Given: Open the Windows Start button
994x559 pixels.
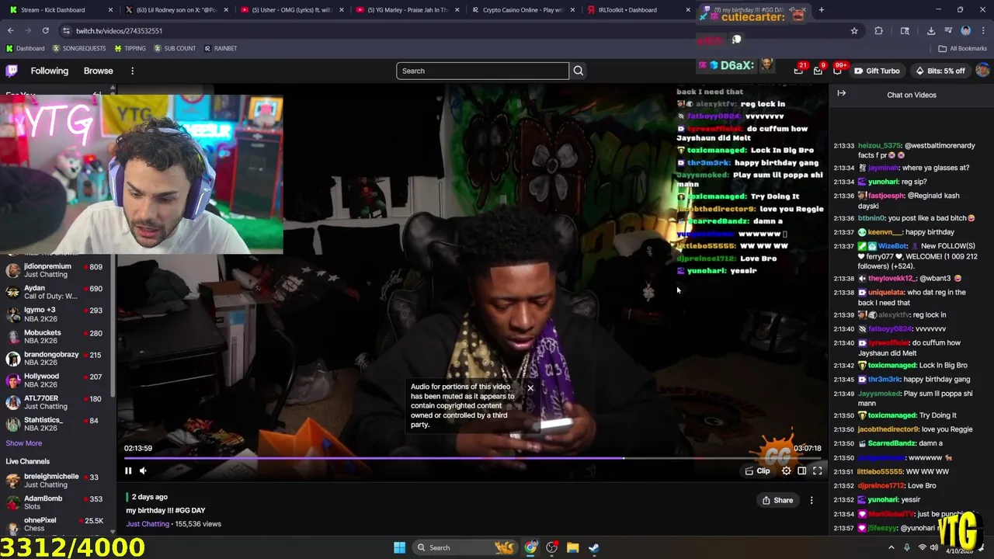Looking at the screenshot, I should tap(399, 547).
